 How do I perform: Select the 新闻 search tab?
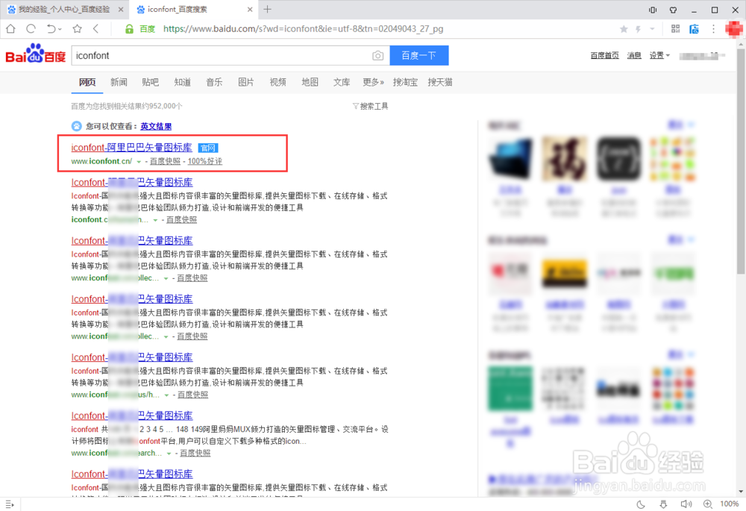click(x=119, y=82)
